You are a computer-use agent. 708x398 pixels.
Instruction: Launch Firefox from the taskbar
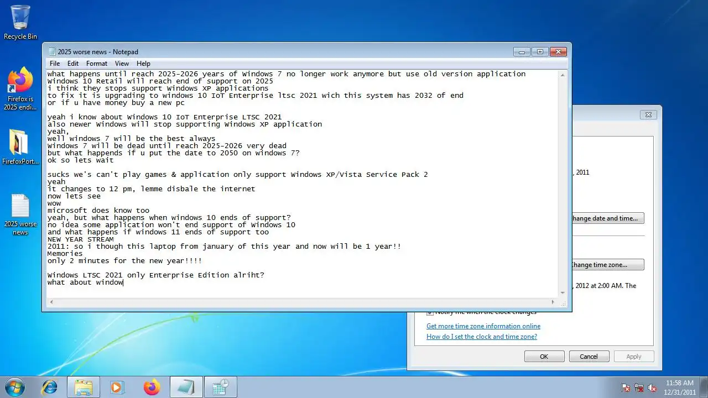point(151,387)
